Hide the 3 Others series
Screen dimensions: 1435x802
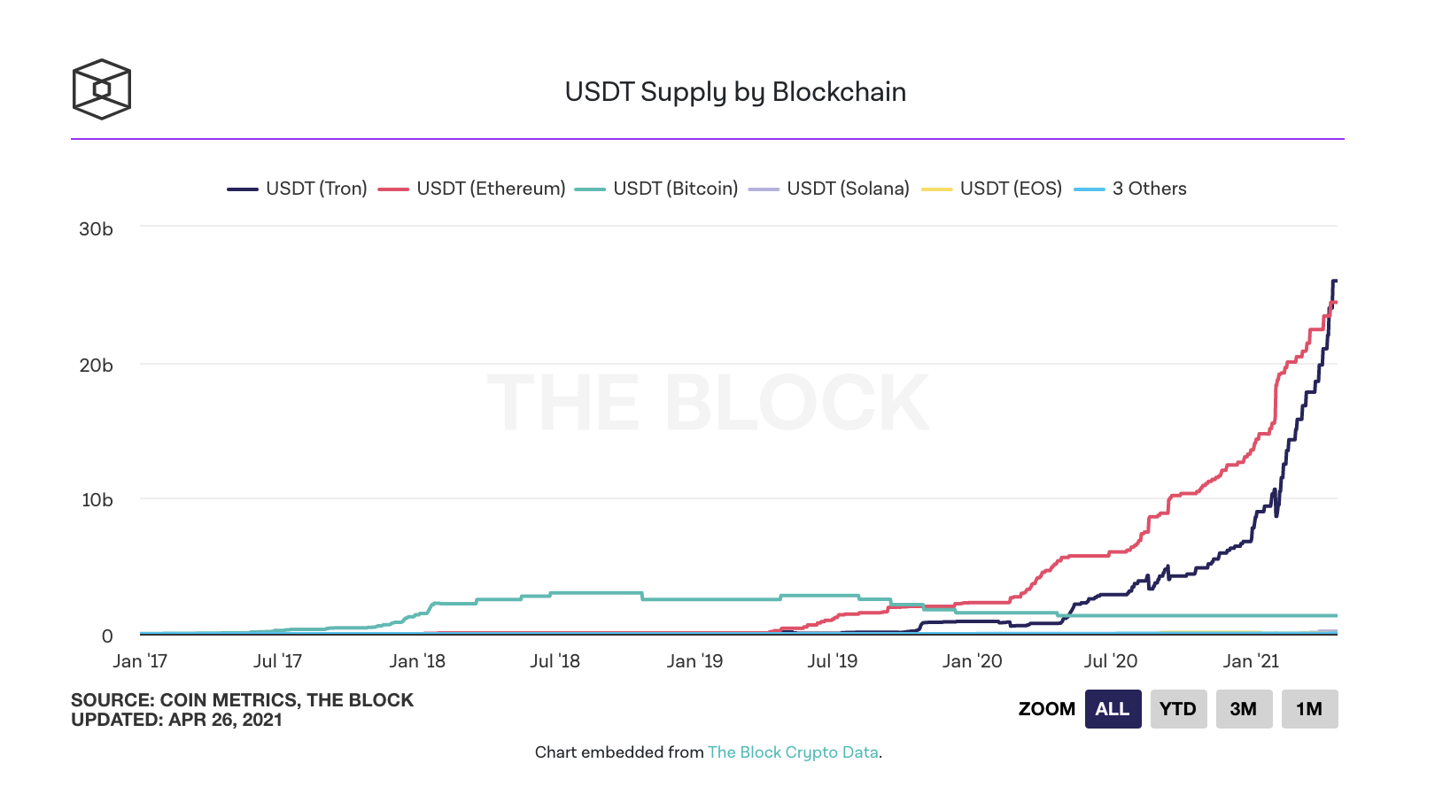1130,189
